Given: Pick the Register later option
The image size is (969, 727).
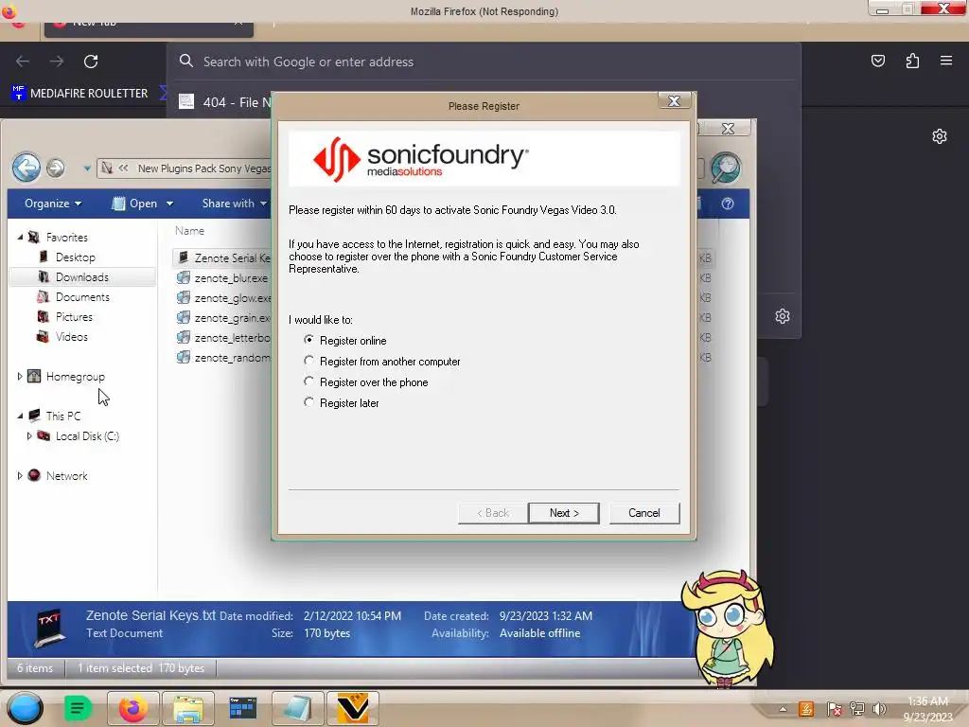Looking at the screenshot, I should click(x=341, y=403).
